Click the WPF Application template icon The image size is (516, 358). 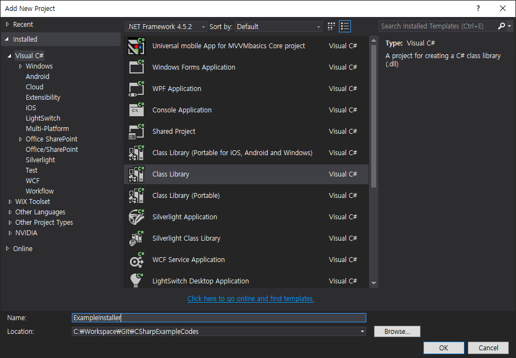point(136,88)
